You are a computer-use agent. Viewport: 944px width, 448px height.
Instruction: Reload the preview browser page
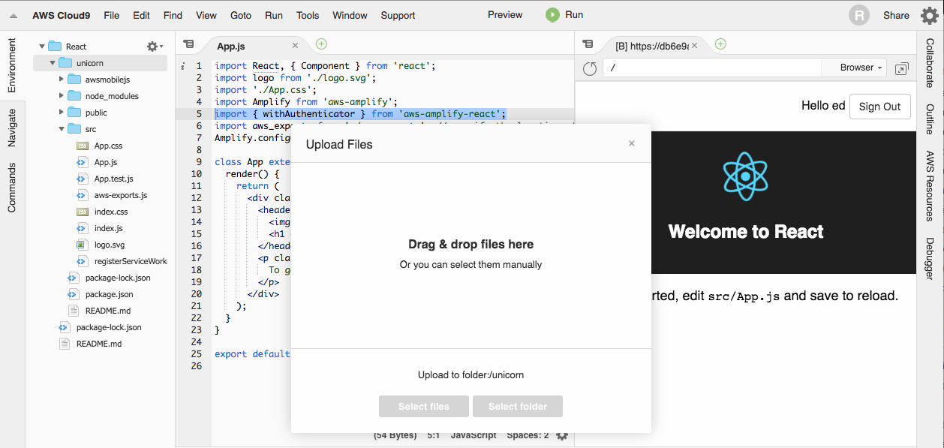[x=590, y=68]
